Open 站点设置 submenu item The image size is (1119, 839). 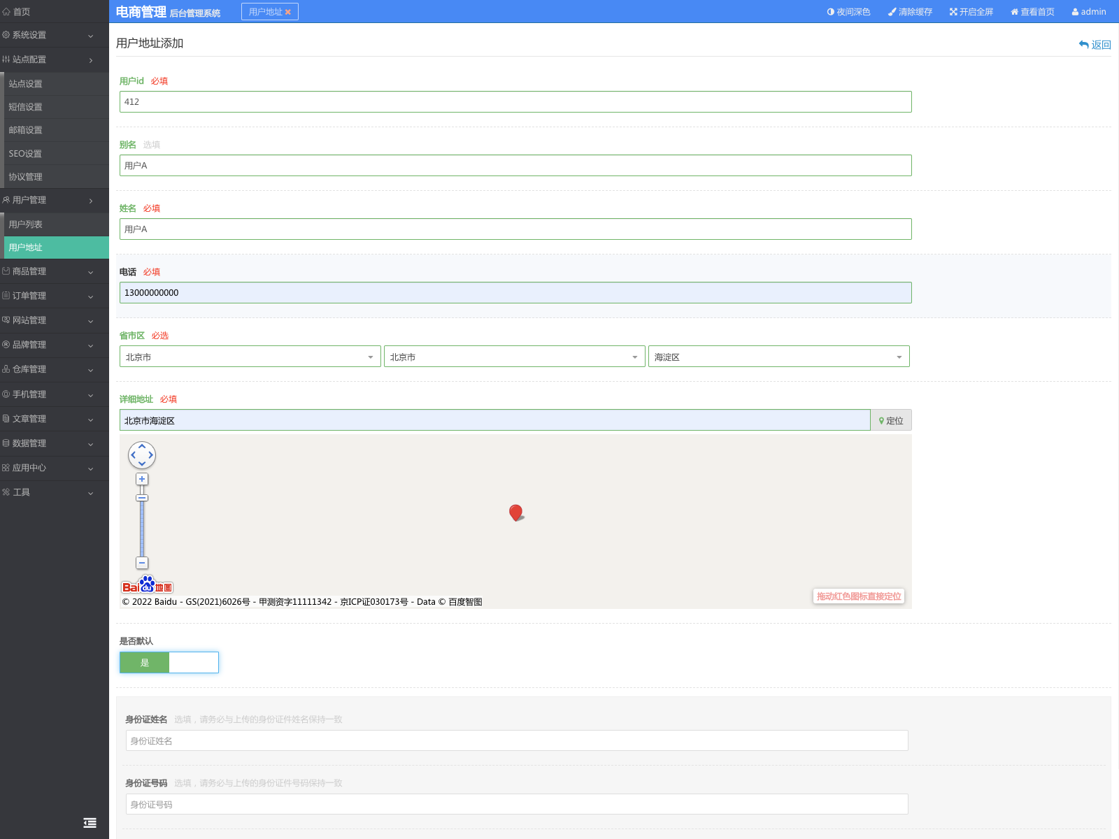57,84
